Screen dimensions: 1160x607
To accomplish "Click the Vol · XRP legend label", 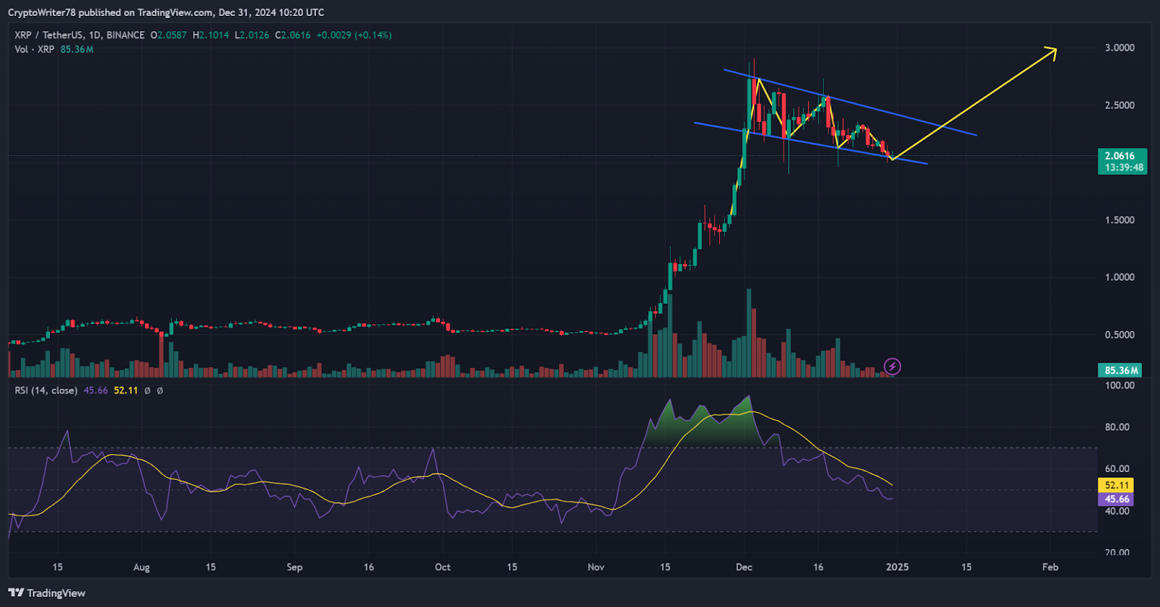I will [34, 49].
